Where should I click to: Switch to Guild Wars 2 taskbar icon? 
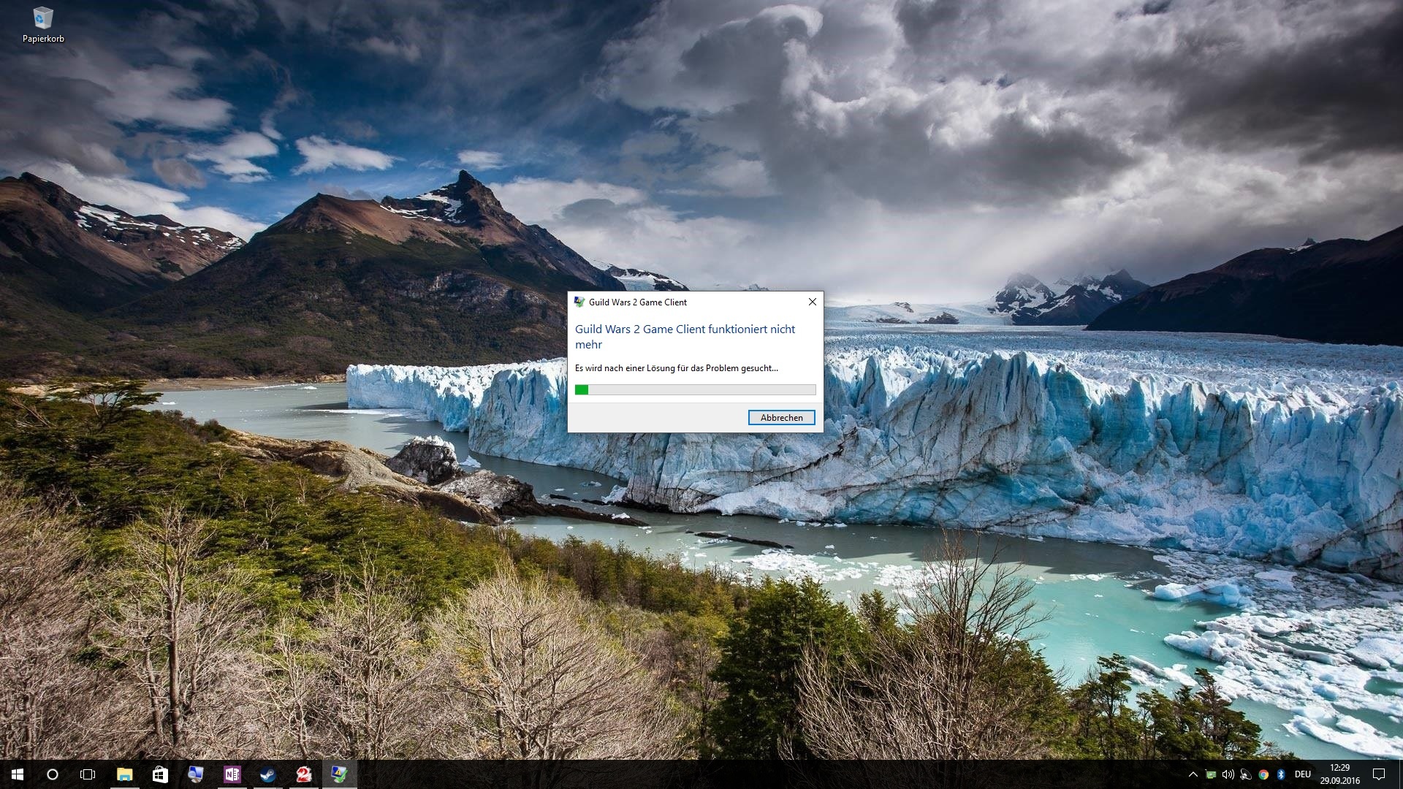coord(303,774)
